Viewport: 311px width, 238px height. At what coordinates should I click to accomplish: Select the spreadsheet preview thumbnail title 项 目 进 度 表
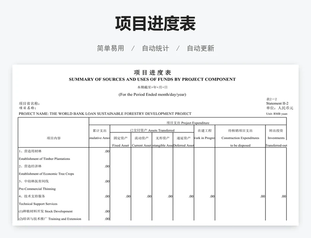coord(152,73)
